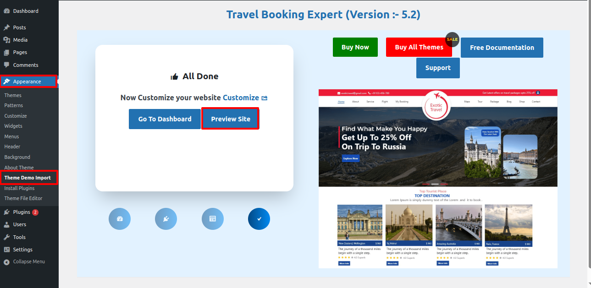This screenshot has width=591, height=288.
Task: Select Widgets under Appearance
Action: pyautogui.click(x=13, y=126)
